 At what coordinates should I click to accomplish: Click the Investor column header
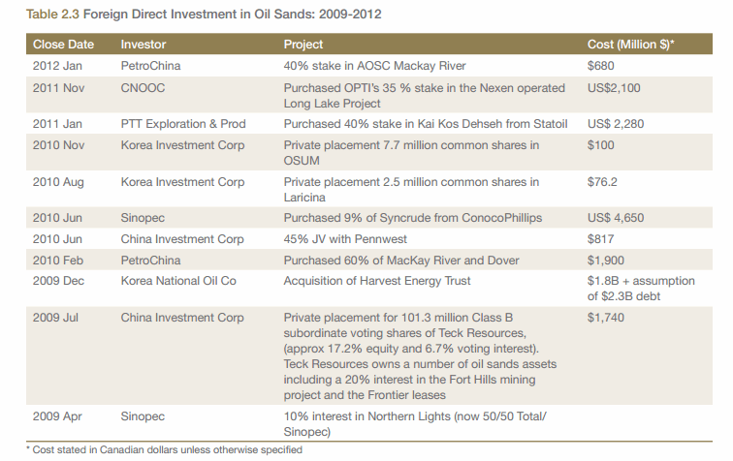143,45
